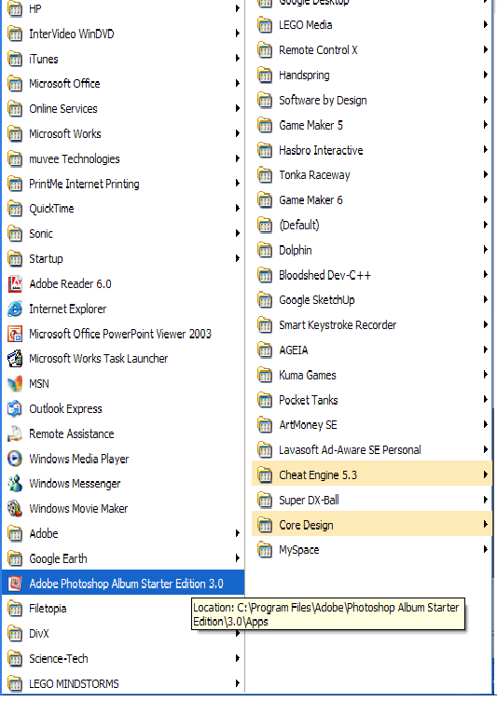The image size is (497, 701).
Task: Expand the Startup submenu arrow
Action: [x=238, y=258]
